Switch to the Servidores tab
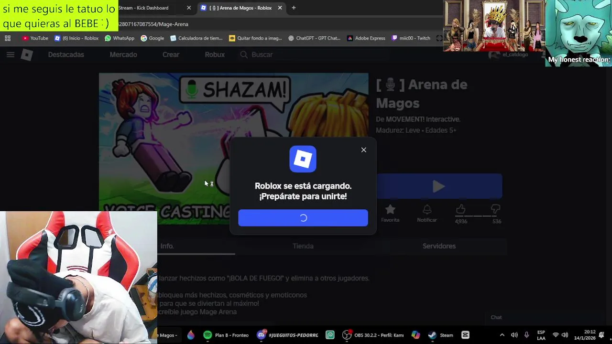The height and width of the screenshot is (344, 612). tap(439, 246)
